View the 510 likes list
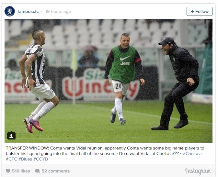This screenshot has width=218, height=177. point(21,171)
